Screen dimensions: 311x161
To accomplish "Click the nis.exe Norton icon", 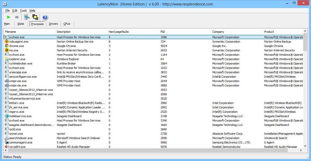I will click(7, 50).
